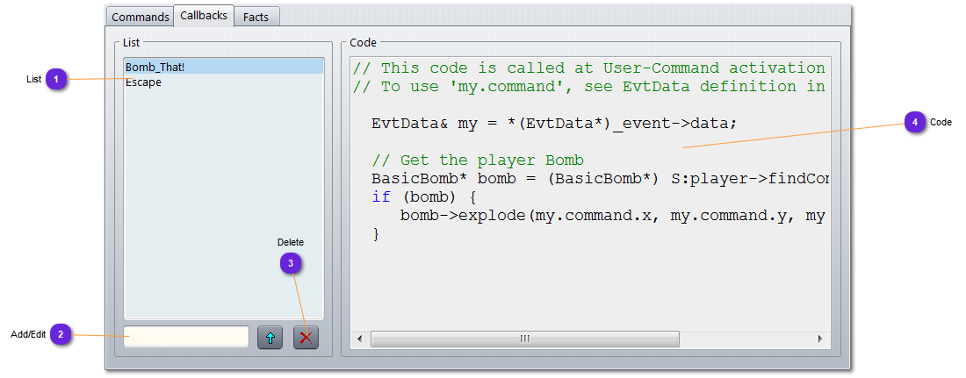Focus the Add/Edit callback name field

(x=186, y=337)
